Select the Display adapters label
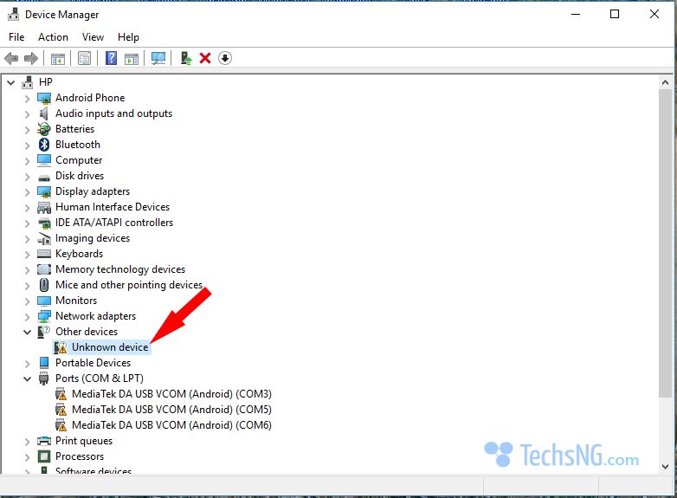 click(93, 191)
